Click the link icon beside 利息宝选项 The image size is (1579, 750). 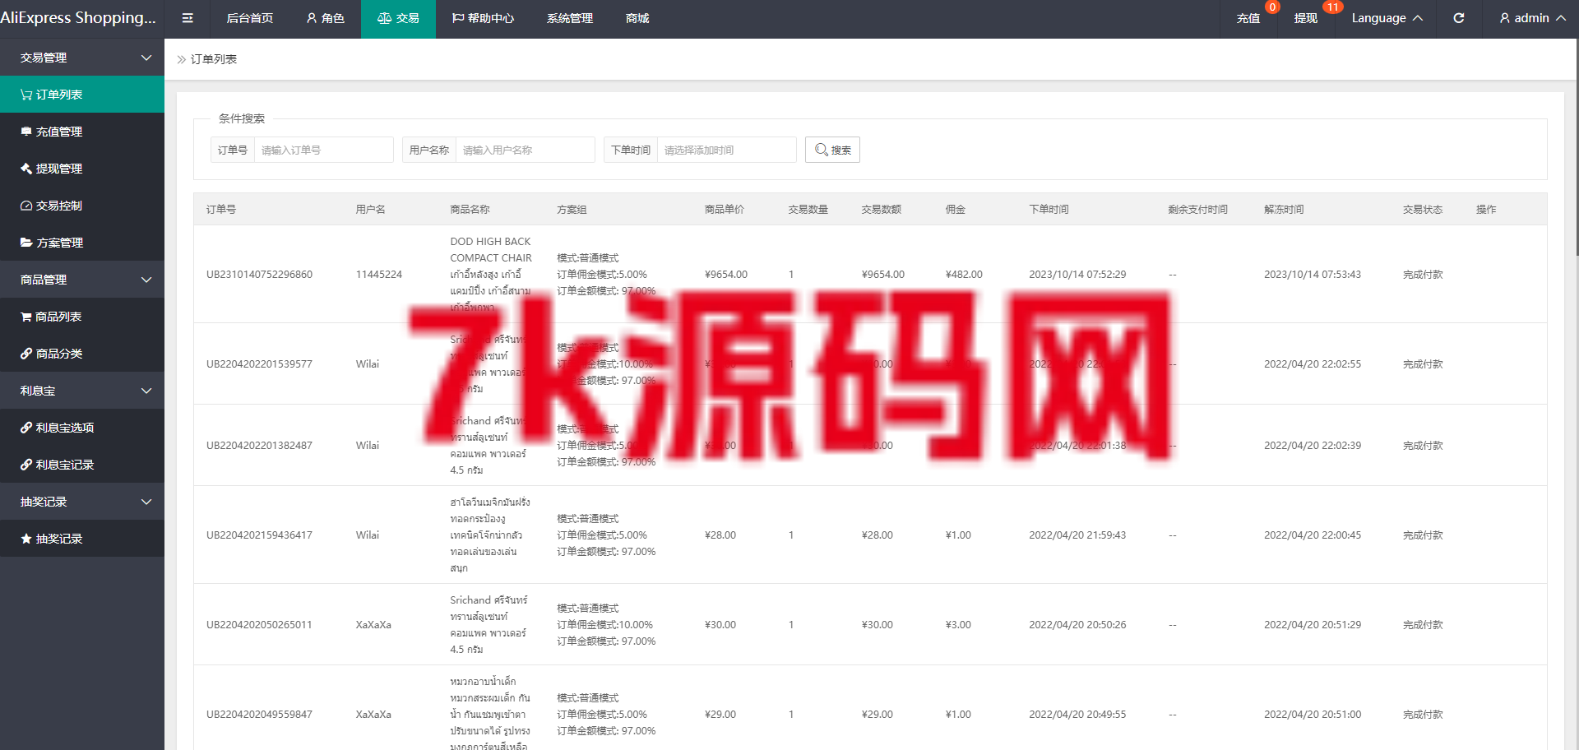26,428
